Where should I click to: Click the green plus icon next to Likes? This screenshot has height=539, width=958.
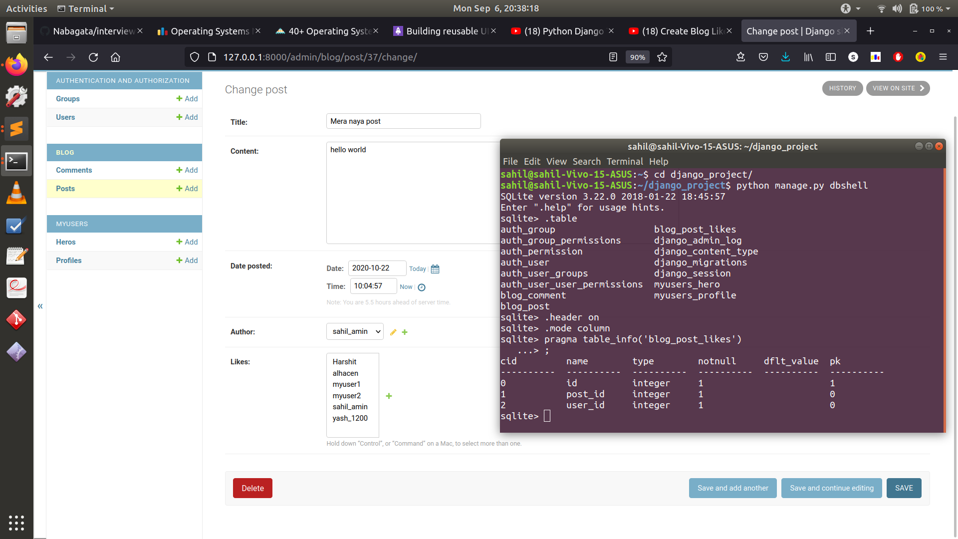(x=389, y=396)
